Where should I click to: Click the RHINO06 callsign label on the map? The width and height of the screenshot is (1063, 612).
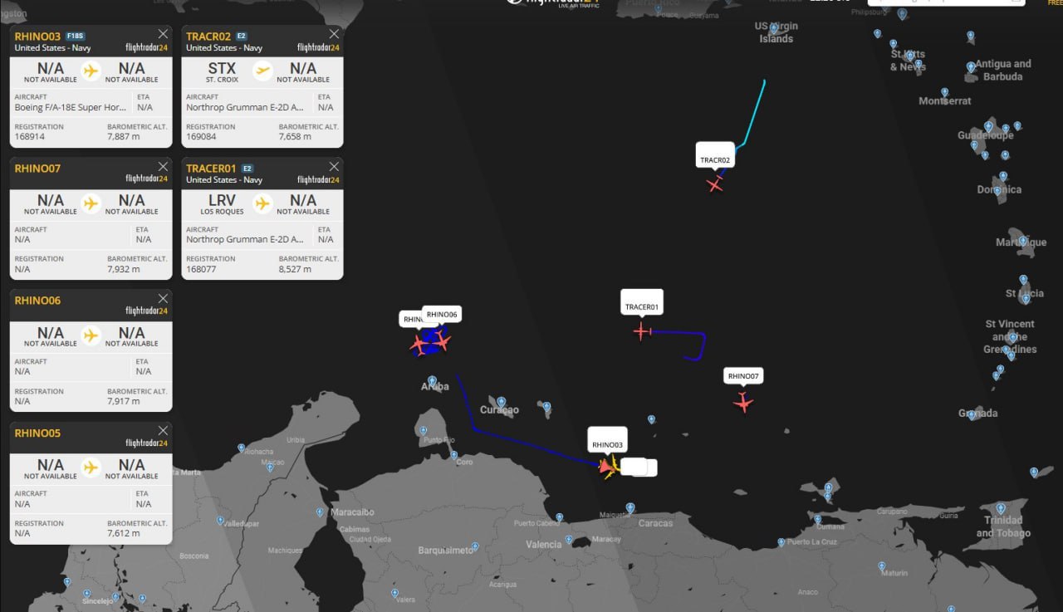(x=443, y=315)
